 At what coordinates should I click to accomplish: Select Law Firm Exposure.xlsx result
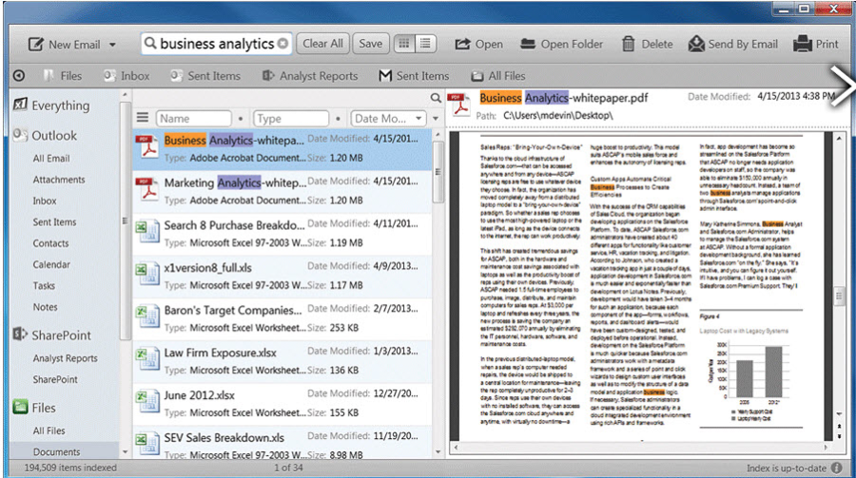coord(282,362)
